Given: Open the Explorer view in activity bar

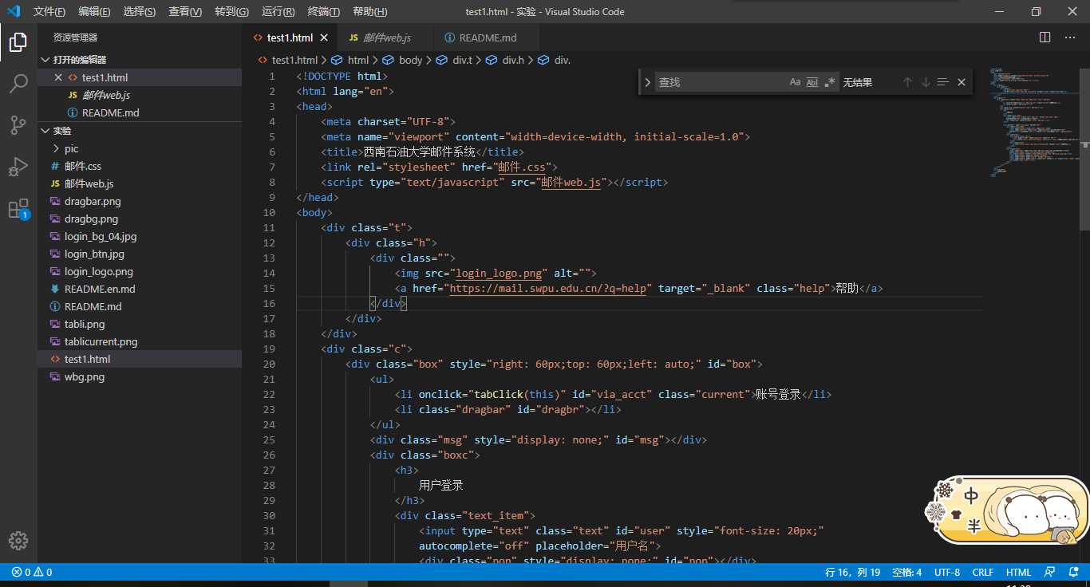Looking at the screenshot, I should [x=18, y=42].
